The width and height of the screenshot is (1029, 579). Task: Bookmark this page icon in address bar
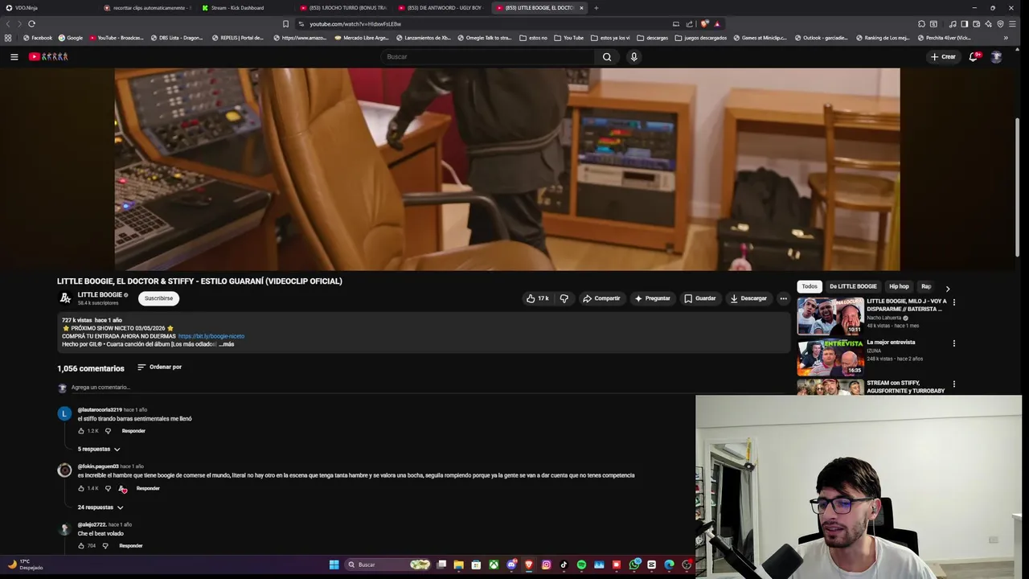[285, 24]
